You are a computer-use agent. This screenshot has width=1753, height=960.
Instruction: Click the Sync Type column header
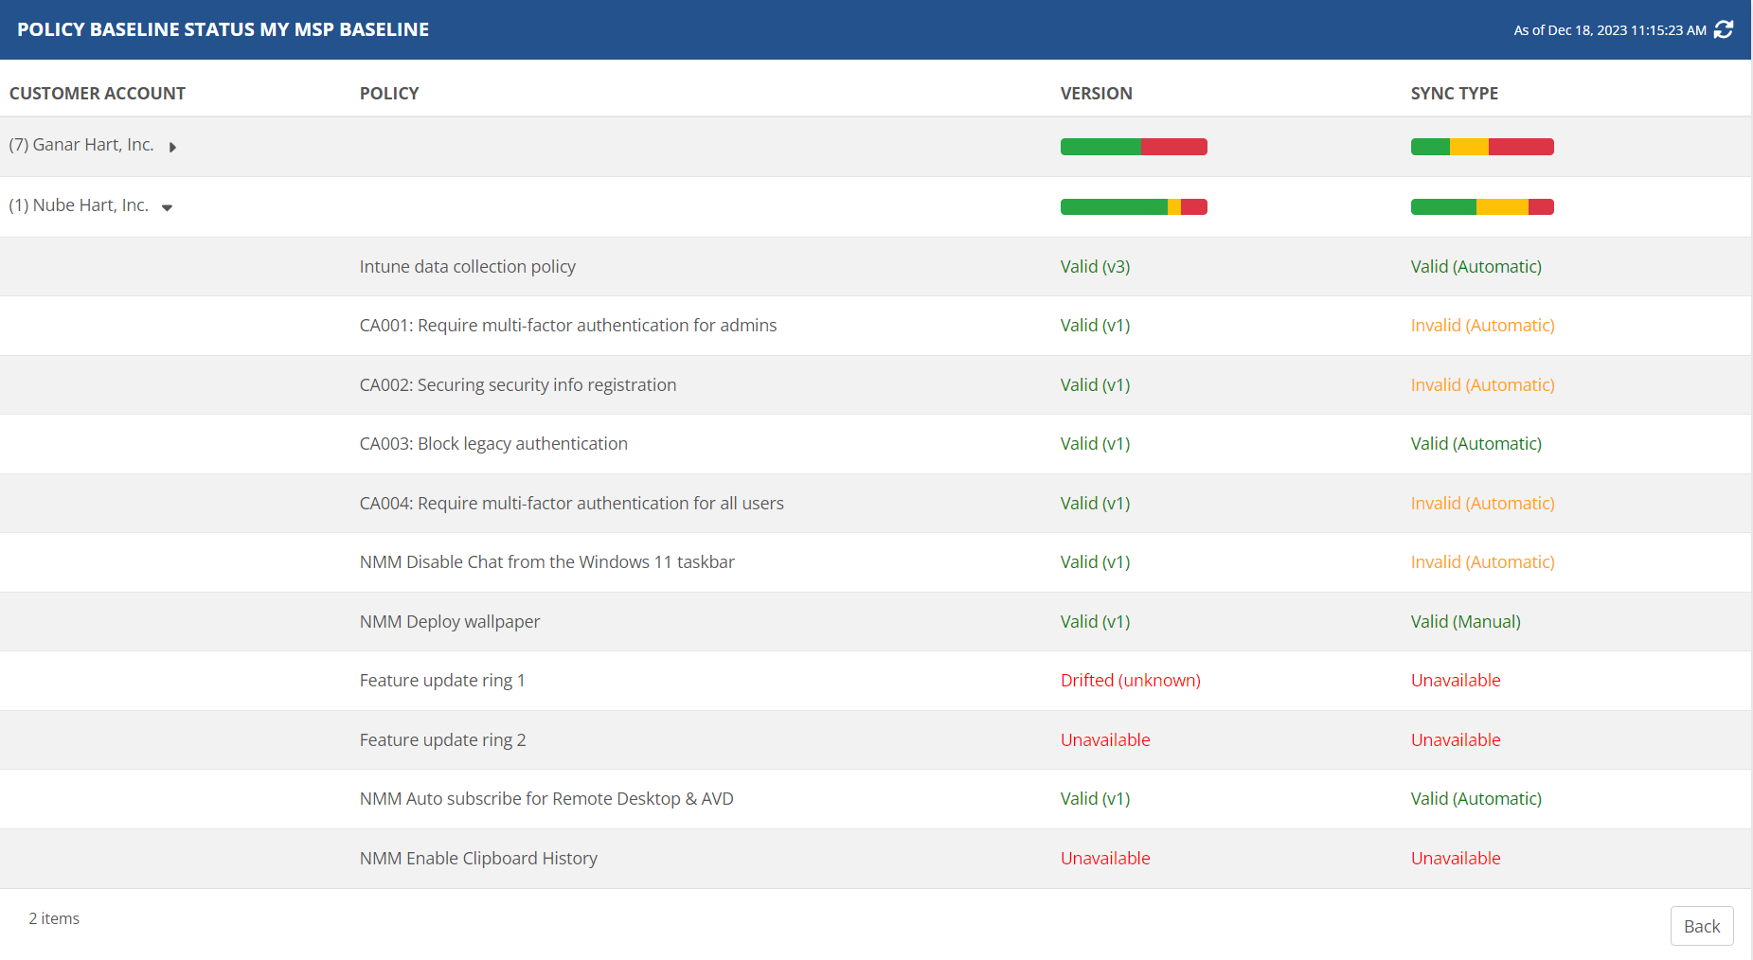tap(1454, 94)
